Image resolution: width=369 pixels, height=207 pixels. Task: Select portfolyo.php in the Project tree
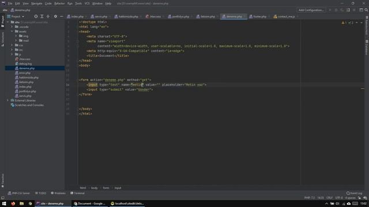coord(27,91)
